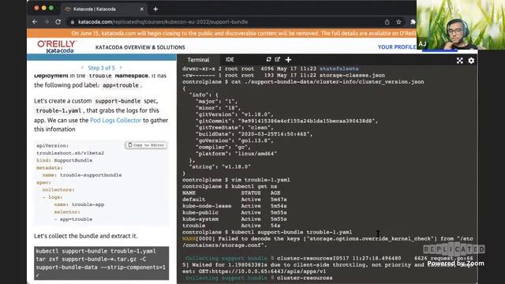
Task: Open a new browser tab
Action: tap(155, 9)
